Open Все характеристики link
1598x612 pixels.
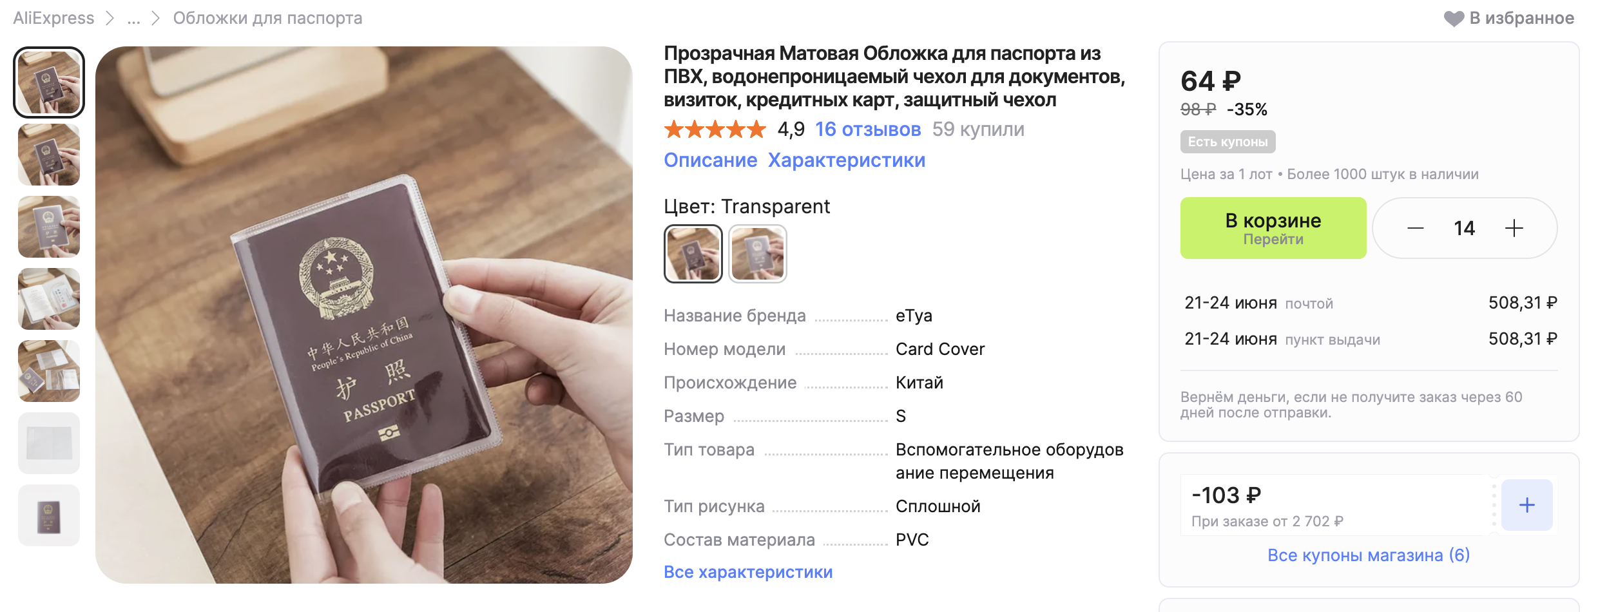(748, 572)
